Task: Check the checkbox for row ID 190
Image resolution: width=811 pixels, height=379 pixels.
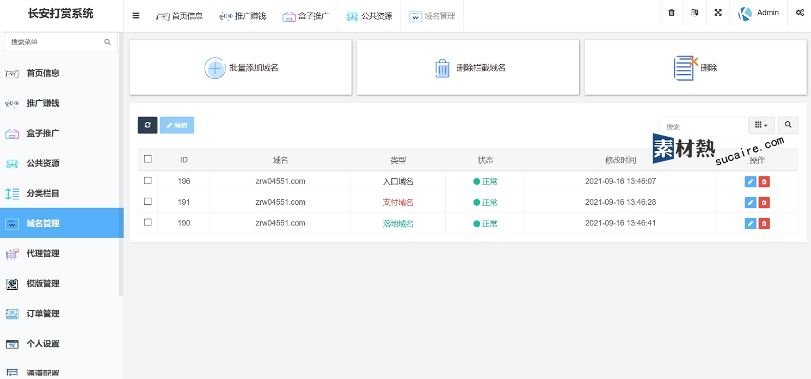Action: coord(148,222)
